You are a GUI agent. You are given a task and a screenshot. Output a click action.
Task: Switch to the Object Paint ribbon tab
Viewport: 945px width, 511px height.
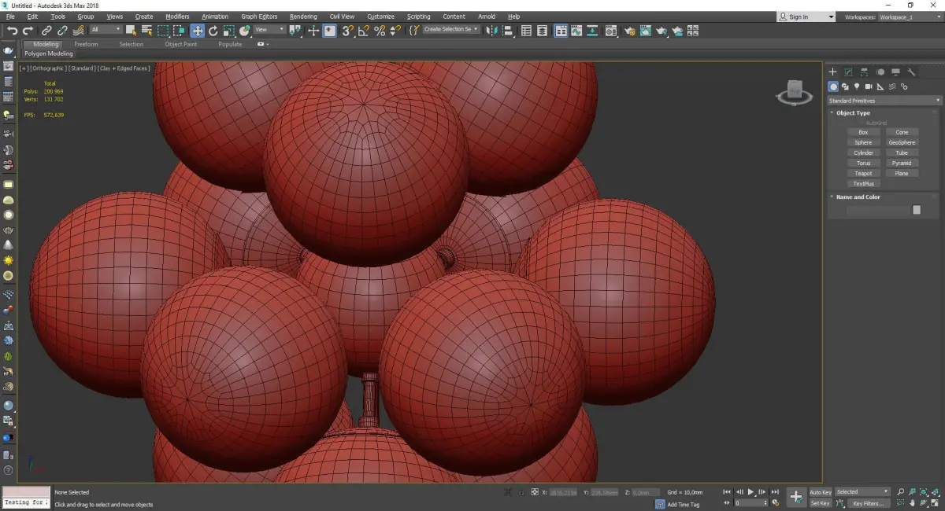[x=181, y=44]
